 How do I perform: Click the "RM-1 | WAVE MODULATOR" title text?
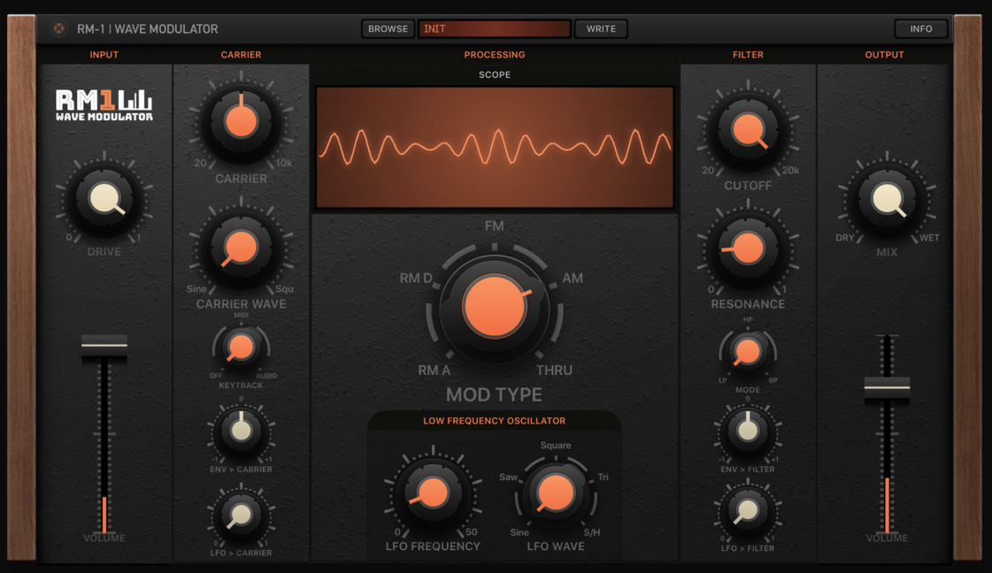(x=148, y=28)
